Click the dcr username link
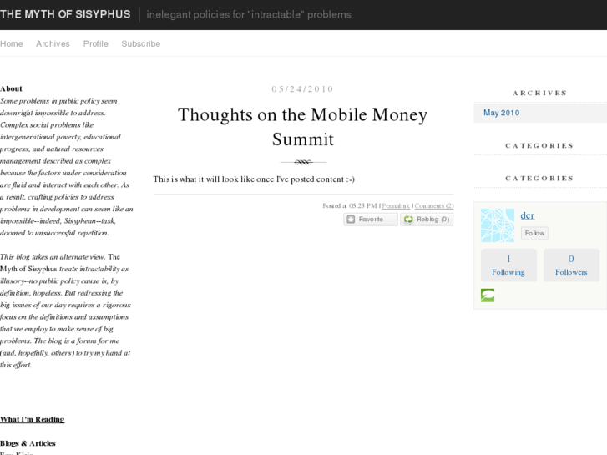The height and width of the screenshot is (455, 607). [528, 215]
